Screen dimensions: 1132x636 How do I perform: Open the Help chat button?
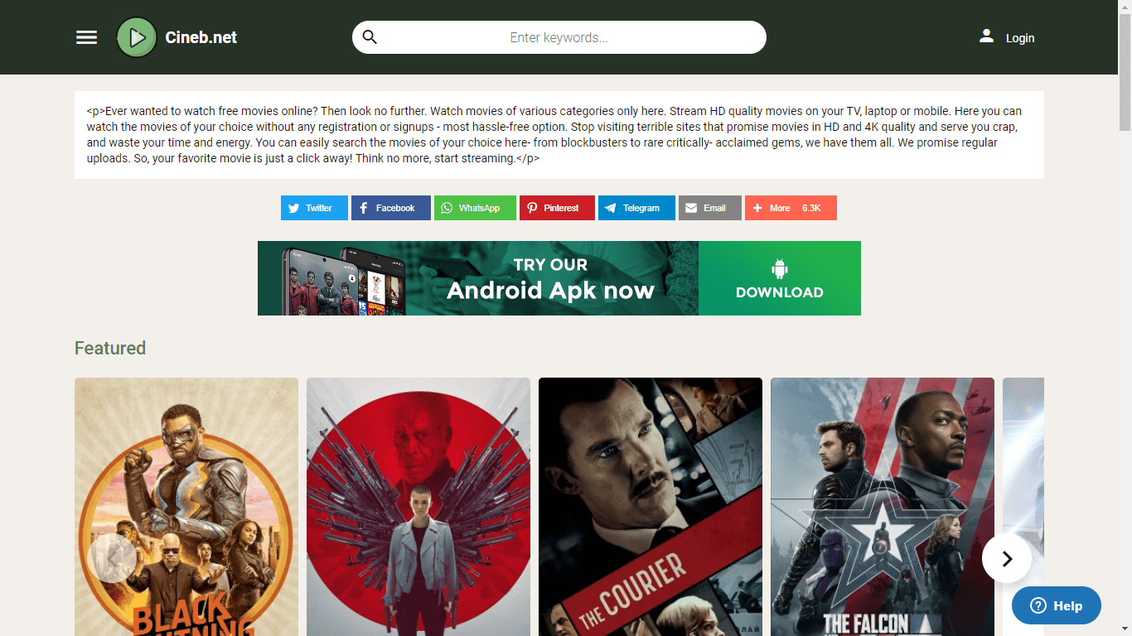pyautogui.click(x=1057, y=606)
